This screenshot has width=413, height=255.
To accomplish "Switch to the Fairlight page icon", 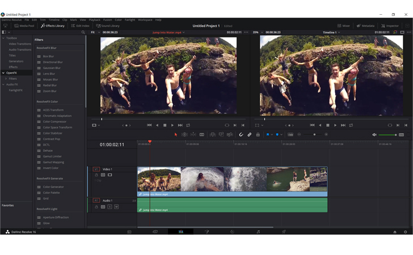I will click(258, 232).
